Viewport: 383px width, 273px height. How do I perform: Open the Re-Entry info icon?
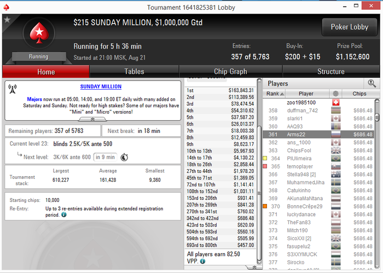pyautogui.click(x=64, y=215)
